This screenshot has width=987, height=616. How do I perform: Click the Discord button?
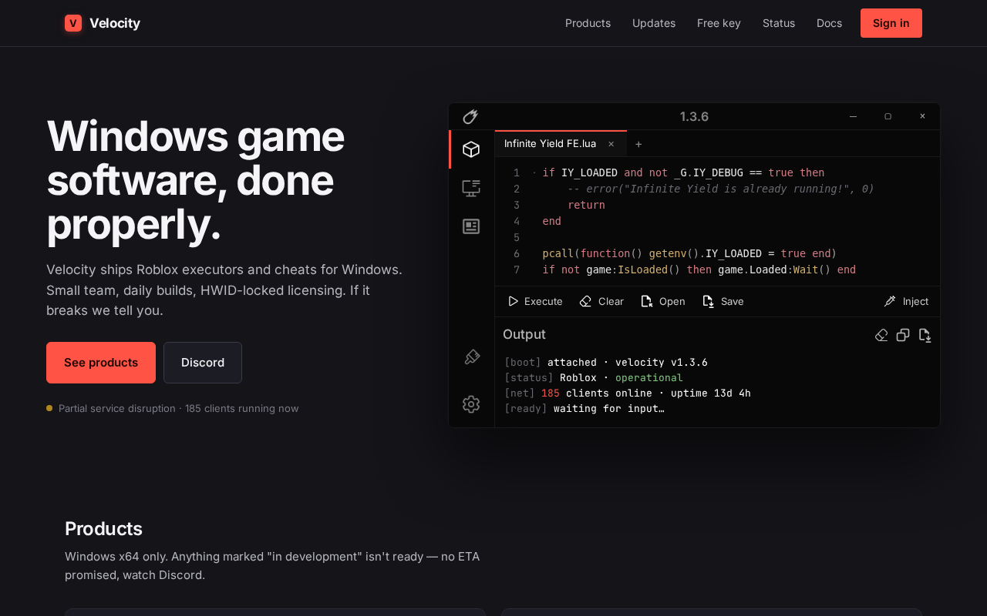click(x=203, y=363)
